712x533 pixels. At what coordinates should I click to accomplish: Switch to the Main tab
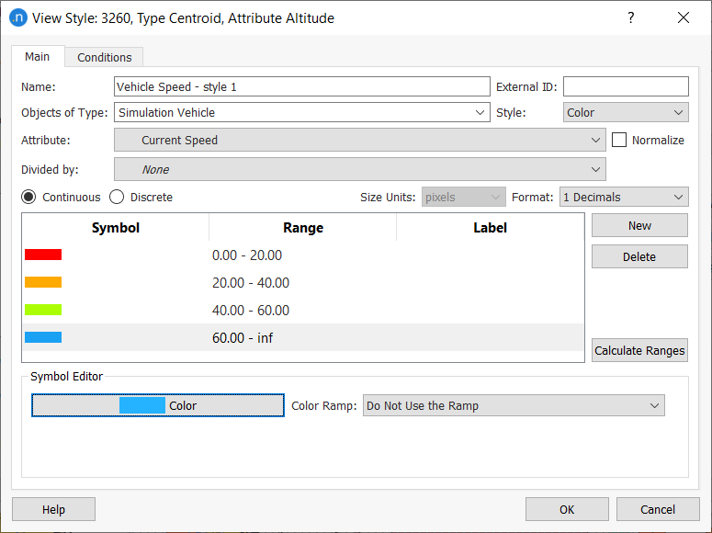(x=38, y=56)
